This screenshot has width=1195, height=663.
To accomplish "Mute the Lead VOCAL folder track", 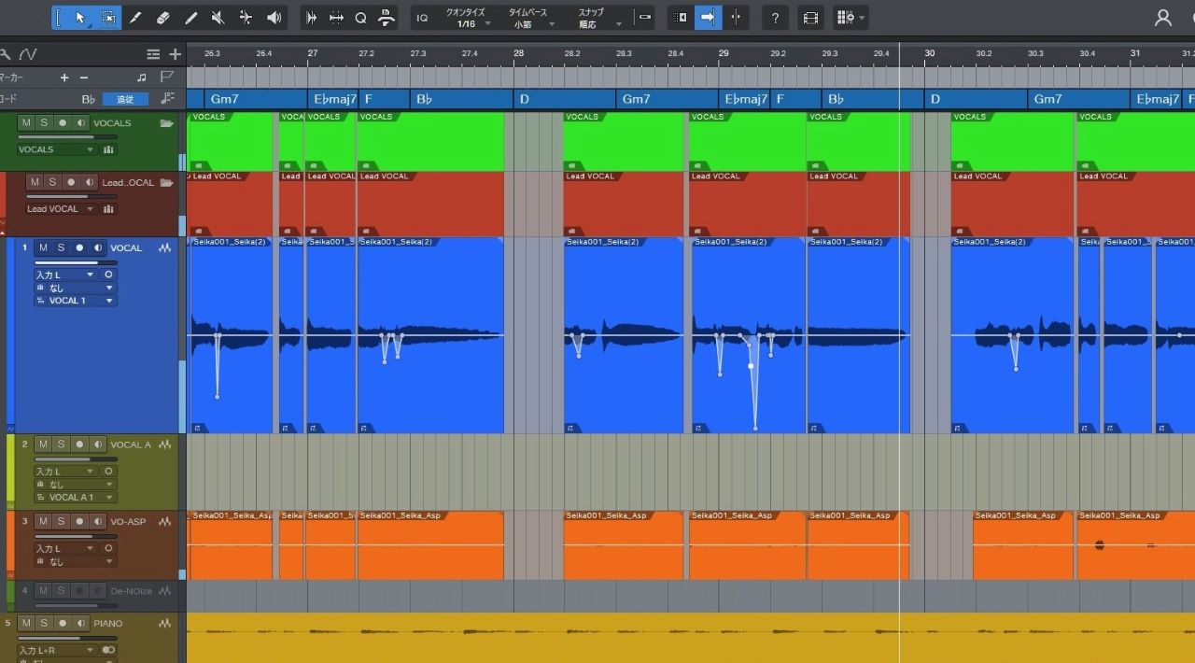I will [35, 182].
